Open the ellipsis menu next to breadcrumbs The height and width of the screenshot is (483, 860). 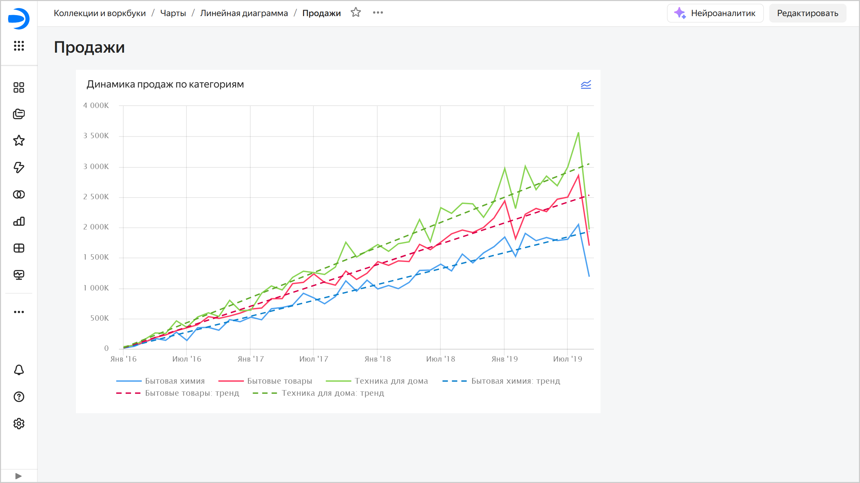[378, 13]
